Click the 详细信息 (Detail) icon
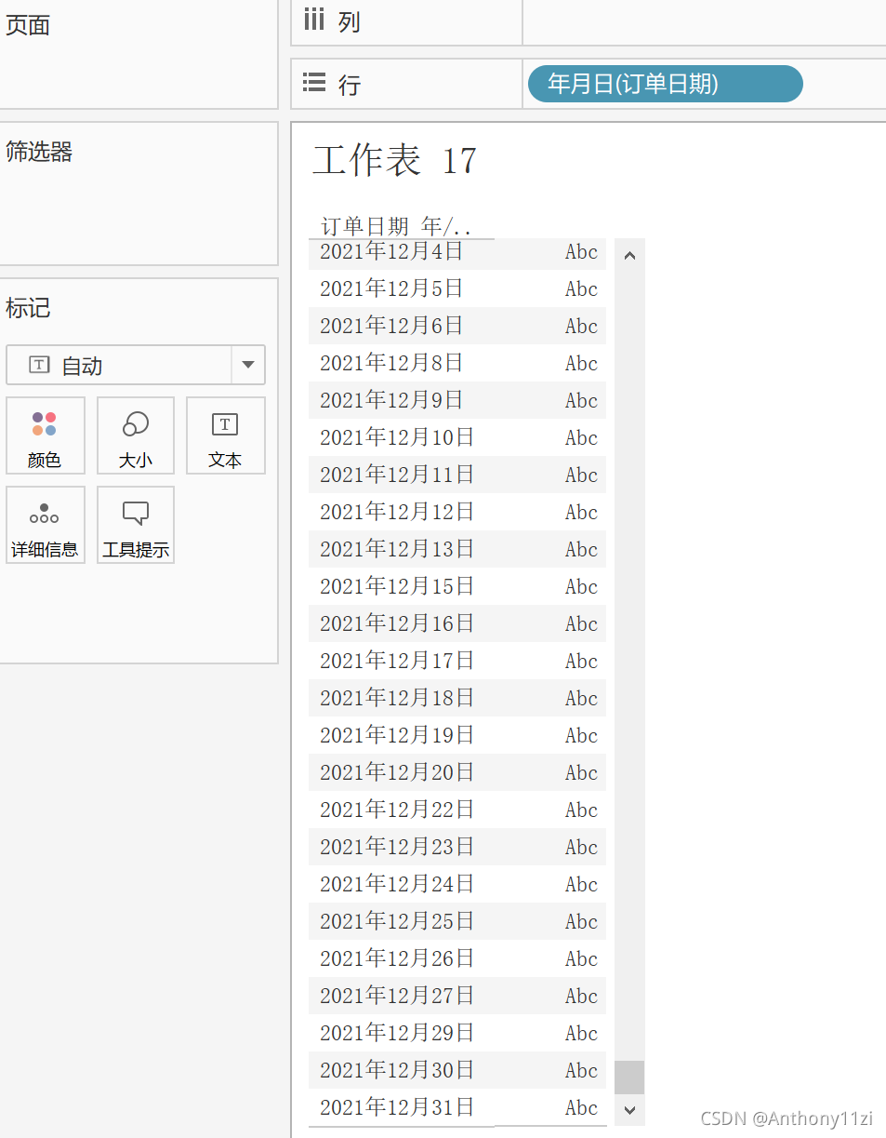This screenshot has width=886, height=1138. tap(45, 525)
